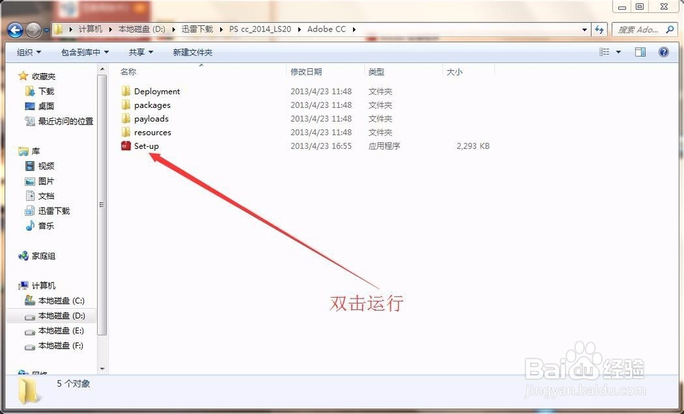Open the 视频 library

[47, 166]
